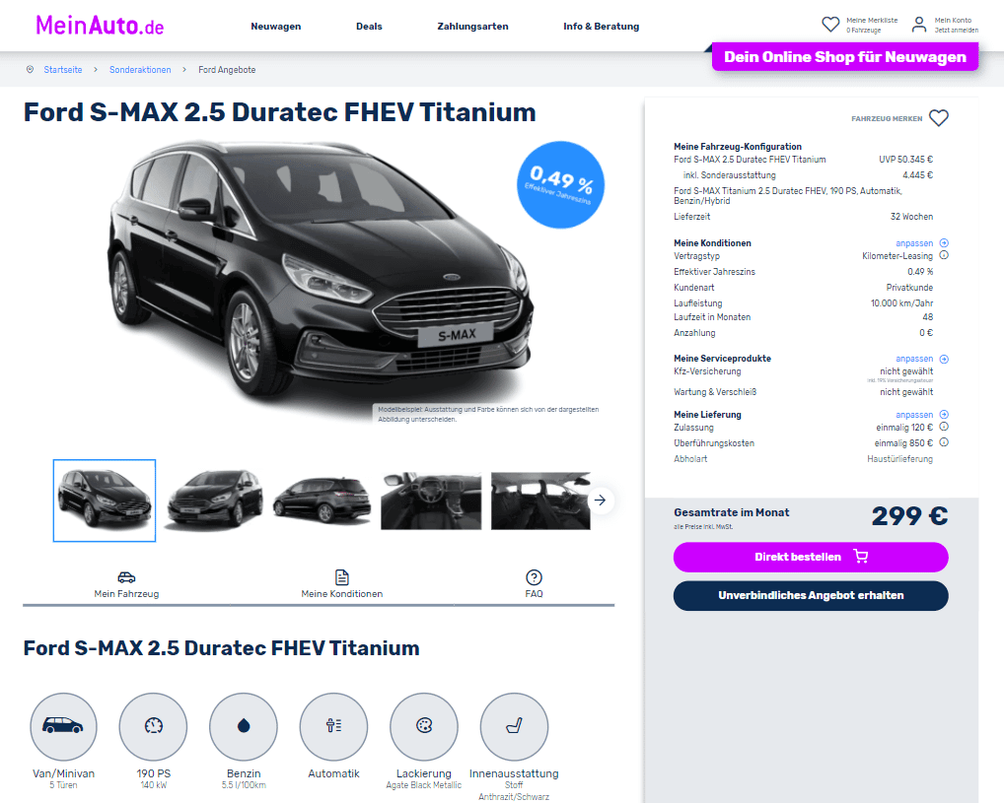Go to Sonderaktionen breadcrumb link

(x=140, y=70)
